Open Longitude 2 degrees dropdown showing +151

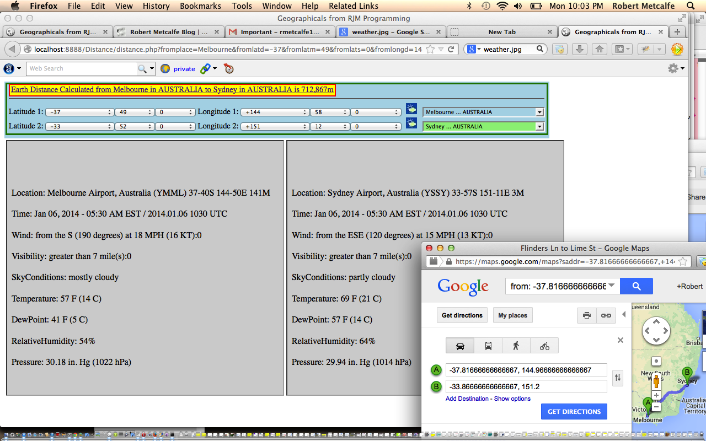(x=275, y=126)
